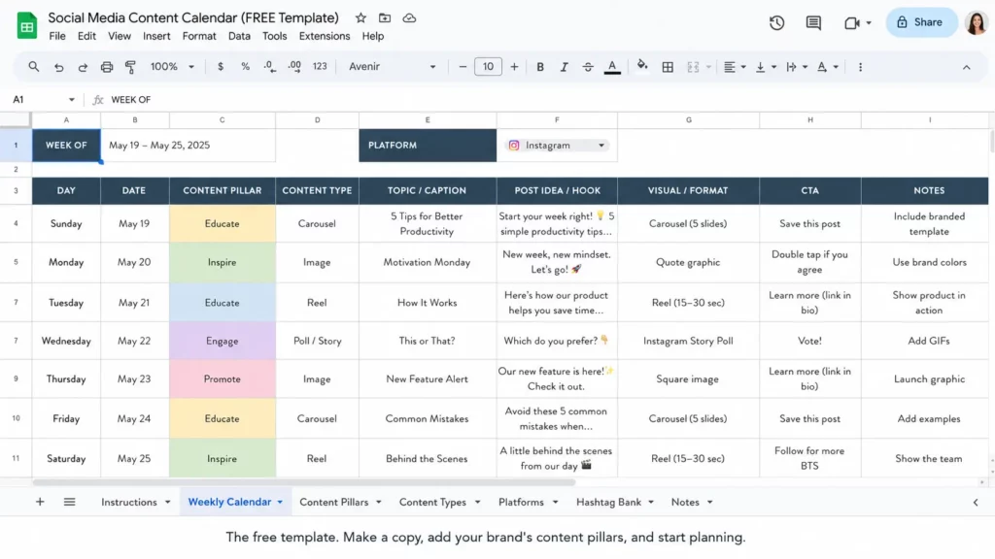Toggle bold formatting
Image resolution: width=995 pixels, height=559 pixels.
pos(540,67)
